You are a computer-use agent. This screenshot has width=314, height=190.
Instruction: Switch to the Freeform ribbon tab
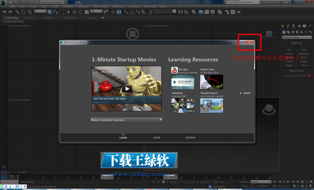29,18
